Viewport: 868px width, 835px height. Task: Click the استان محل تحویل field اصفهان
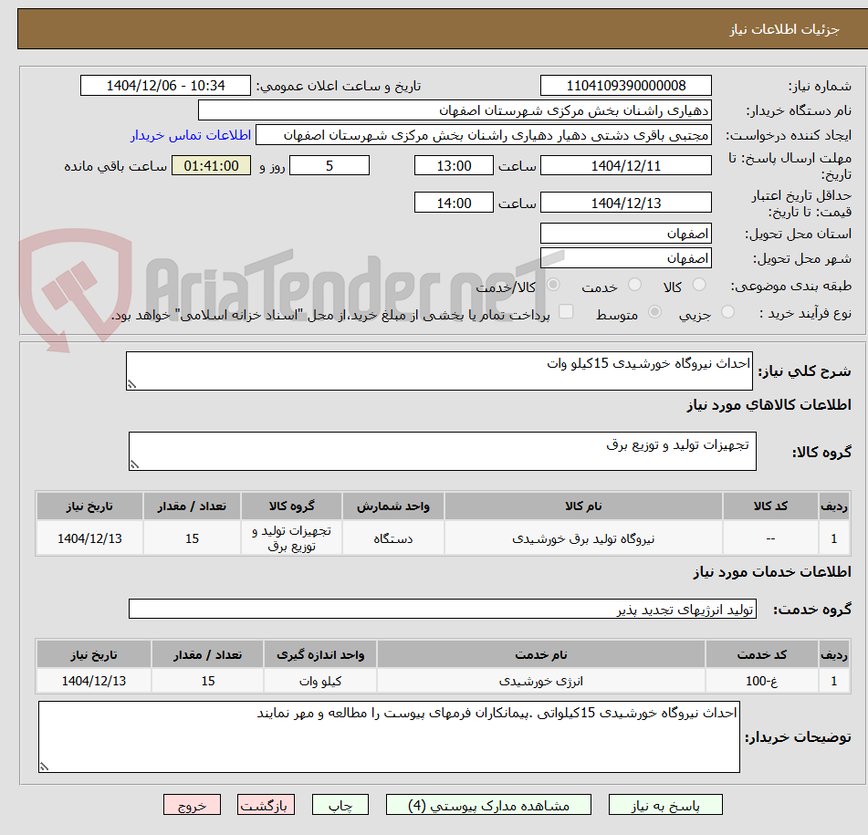coord(625,234)
